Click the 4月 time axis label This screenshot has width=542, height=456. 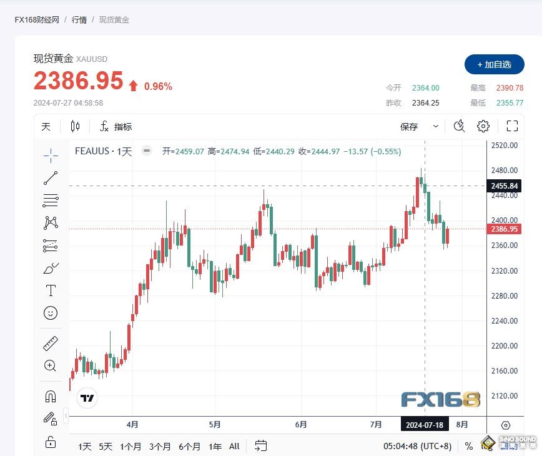[132, 424]
